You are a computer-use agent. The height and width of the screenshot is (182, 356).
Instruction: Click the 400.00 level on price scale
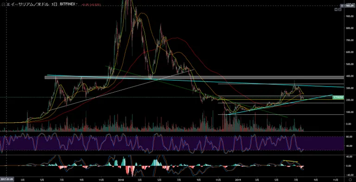349,76
